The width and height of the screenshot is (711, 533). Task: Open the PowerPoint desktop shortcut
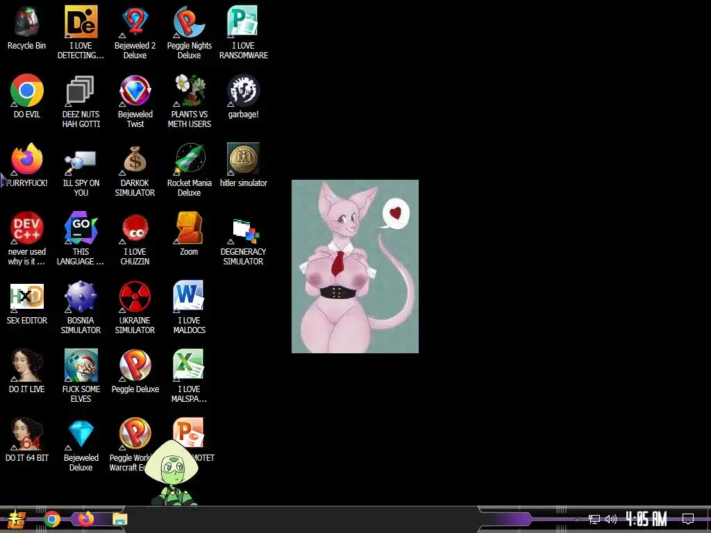pos(189,430)
